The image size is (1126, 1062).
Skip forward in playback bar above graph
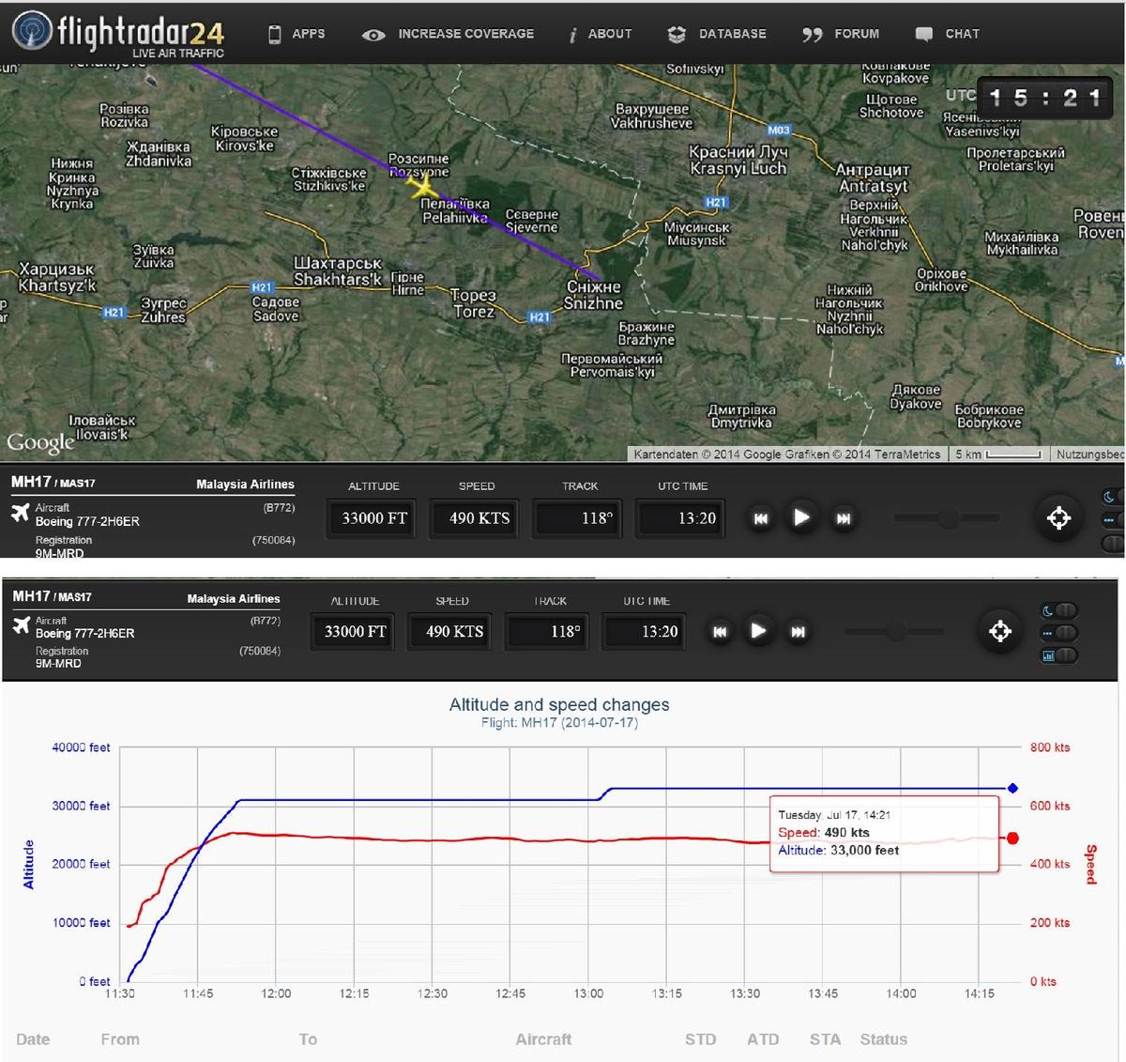click(x=798, y=632)
